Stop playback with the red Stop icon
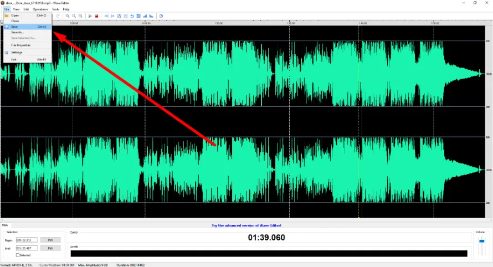Screen dimensions: 493x267 (x=96, y=16)
